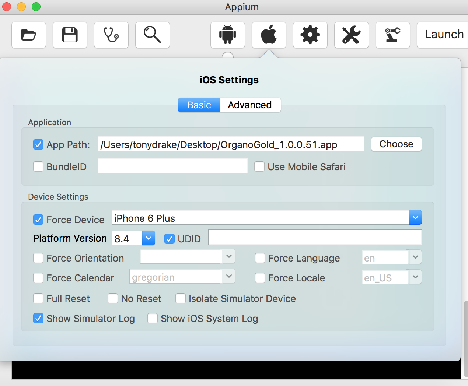Expand Platform Version 8.4 dropdown
Screen dimensions: 468x386
(x=149, y=238)
